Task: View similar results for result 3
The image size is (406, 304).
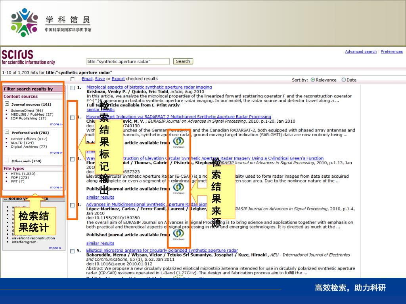Action: 100,197
